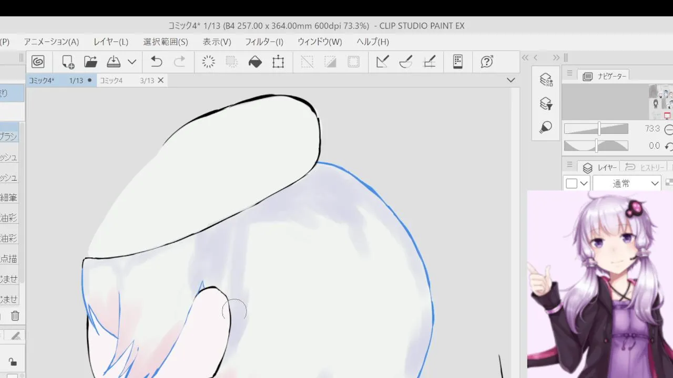Screen dimensions: 673x378
Task: Click the 0.0 rotation value field
Action: click(654, 146)
